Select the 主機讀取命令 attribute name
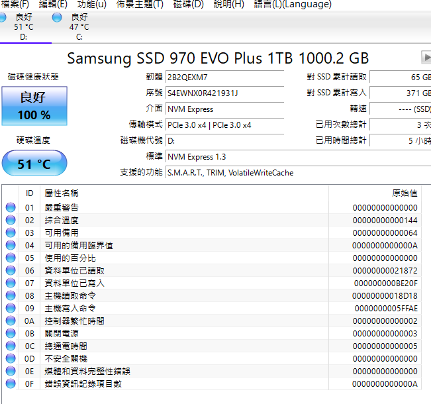 pyautogui.click(x=70, y=295)
